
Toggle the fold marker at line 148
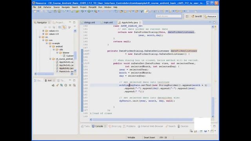click(89, 51)
